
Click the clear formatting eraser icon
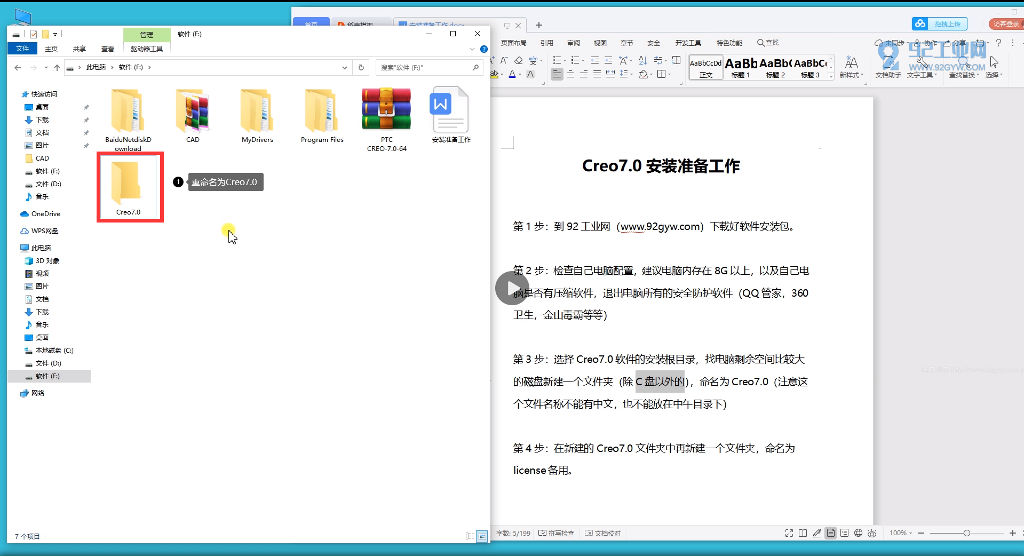coord(518,60)
